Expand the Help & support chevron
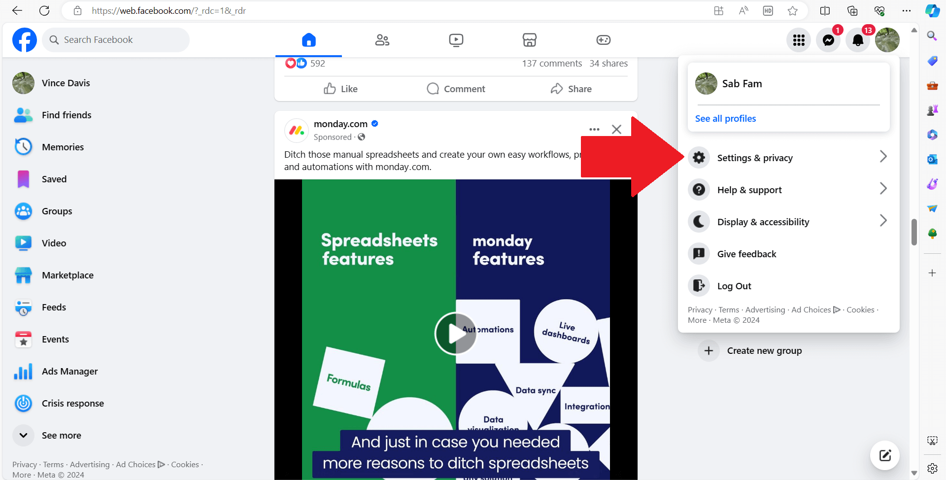This screenshot has height=480, width=946. coord(883,189)
